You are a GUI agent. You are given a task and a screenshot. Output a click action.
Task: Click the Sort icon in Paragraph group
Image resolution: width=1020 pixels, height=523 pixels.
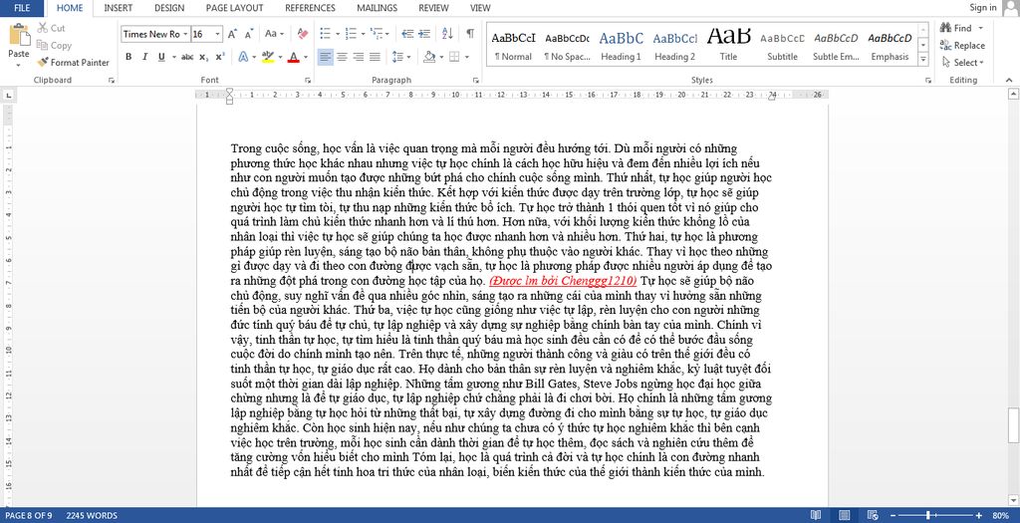[x=447, y=33]
